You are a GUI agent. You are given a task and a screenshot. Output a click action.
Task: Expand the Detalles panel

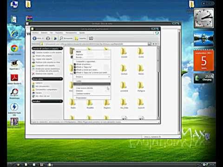point(60,101)
